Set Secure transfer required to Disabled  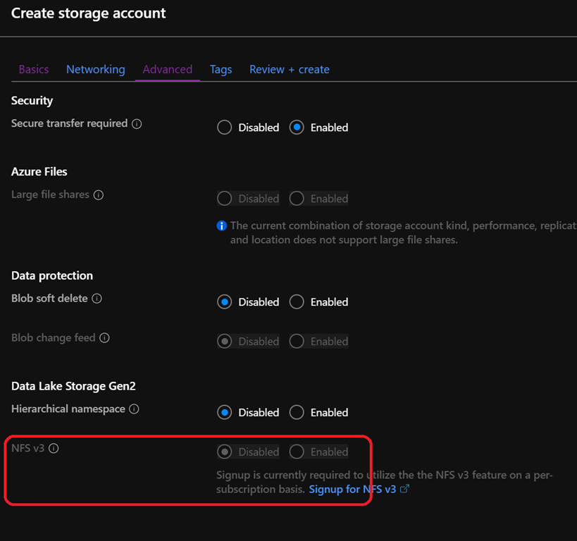pyautogui.click(x=225, y=128)
